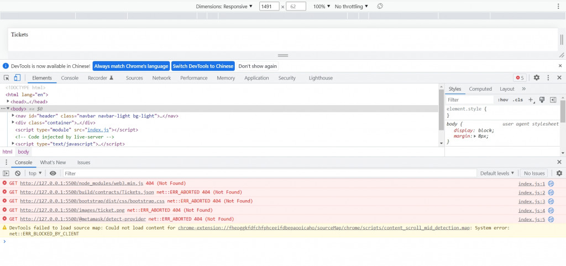Image resolution: width=566 pixels, height=266 pixels.
Task: Open the No throttling dropdown
Action: click(352, 7)
